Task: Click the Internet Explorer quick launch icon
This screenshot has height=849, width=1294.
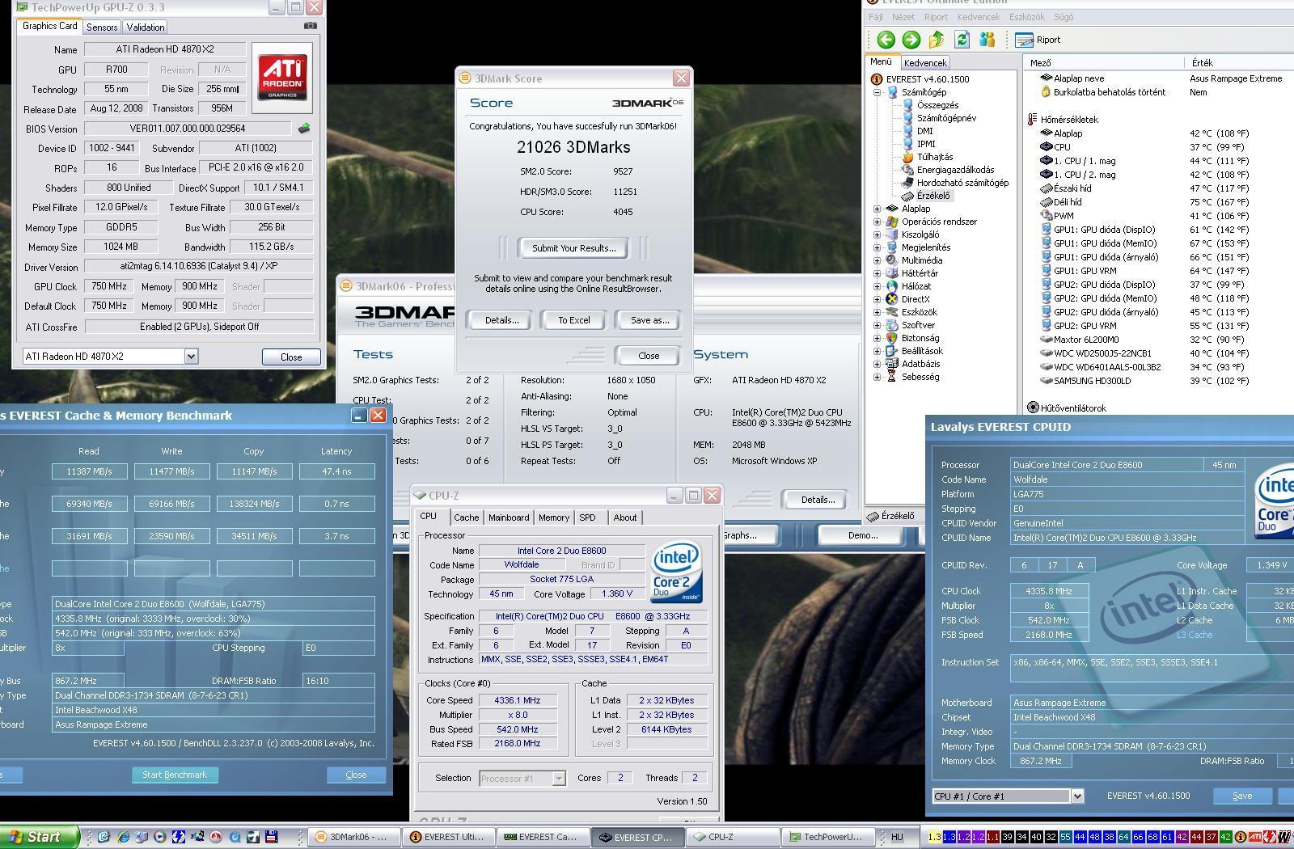Action: [123, 837]
